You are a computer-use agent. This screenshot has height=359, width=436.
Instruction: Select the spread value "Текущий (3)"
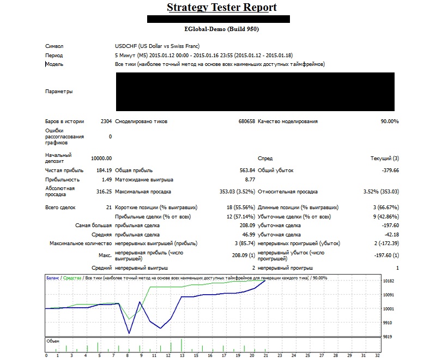tap(385, 159)
